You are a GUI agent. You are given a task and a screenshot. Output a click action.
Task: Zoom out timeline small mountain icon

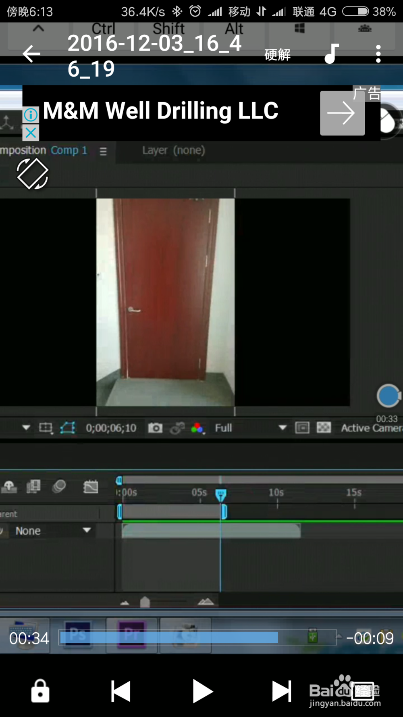[x=125, y=603]
